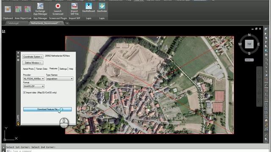
Task: Click the N compass direction on ViewCube
Action: [x=249, y=35]
